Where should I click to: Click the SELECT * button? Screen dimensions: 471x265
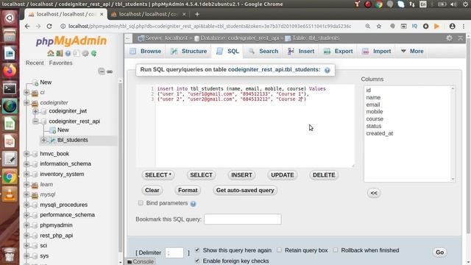pyautogui.click(x=158, y=175)
